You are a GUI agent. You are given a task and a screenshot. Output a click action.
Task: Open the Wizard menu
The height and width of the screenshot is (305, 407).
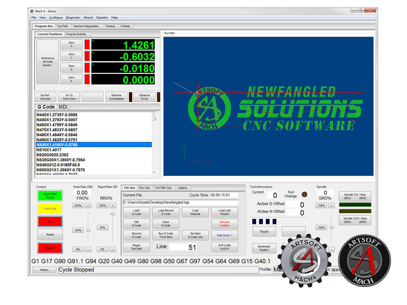point(88,17)
